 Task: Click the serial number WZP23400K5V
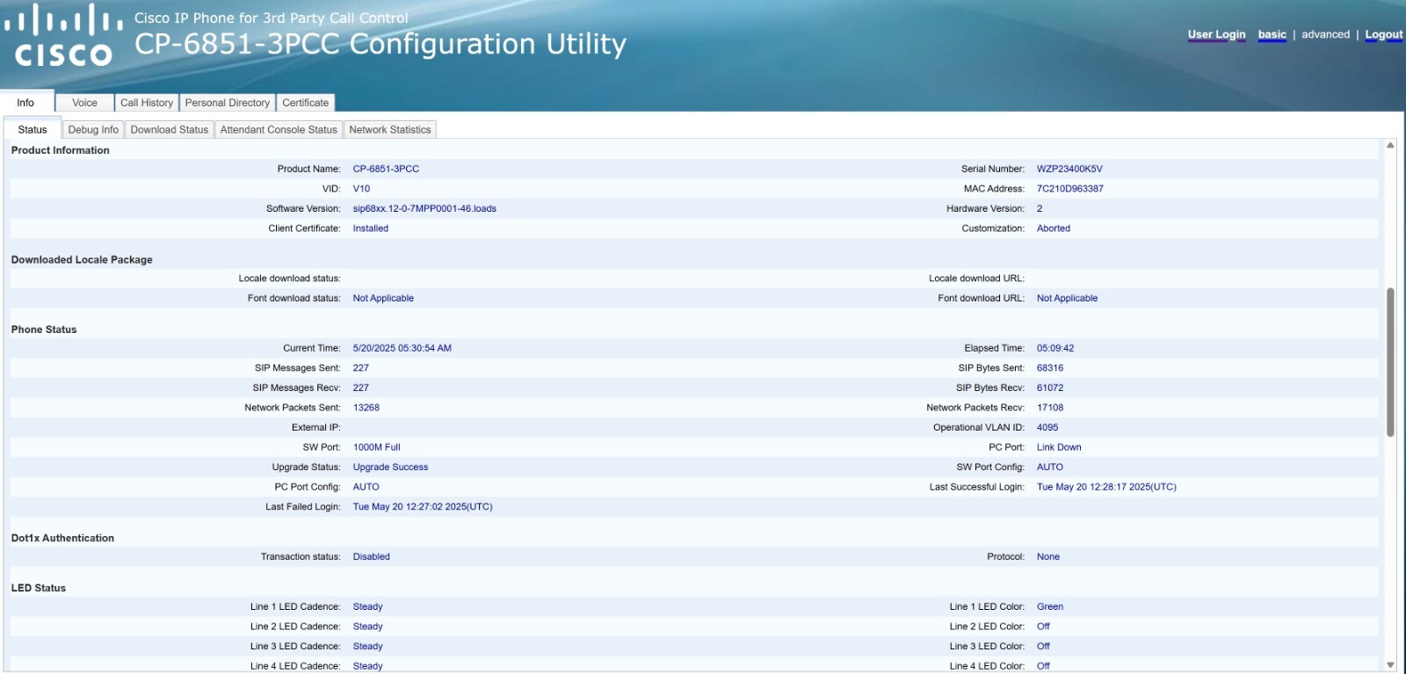pyautogui.click(x=1069, y=169)
